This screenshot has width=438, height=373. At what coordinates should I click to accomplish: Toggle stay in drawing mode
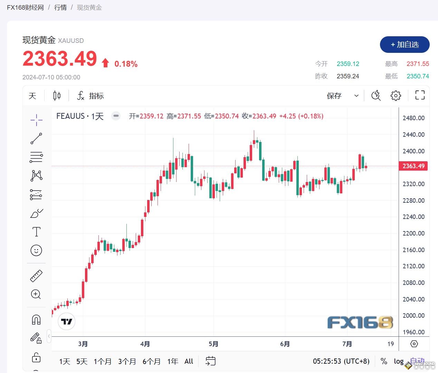coord(36,338)
